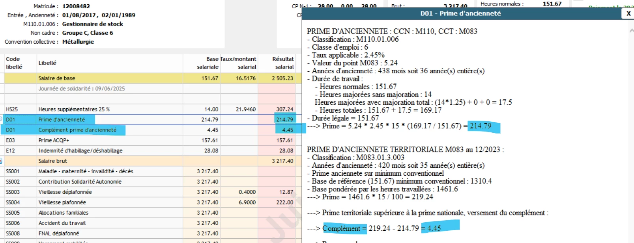Click the popup scrollbar up arrow
This screenshot has width=634, height=243.
click(x=631, y=30)
